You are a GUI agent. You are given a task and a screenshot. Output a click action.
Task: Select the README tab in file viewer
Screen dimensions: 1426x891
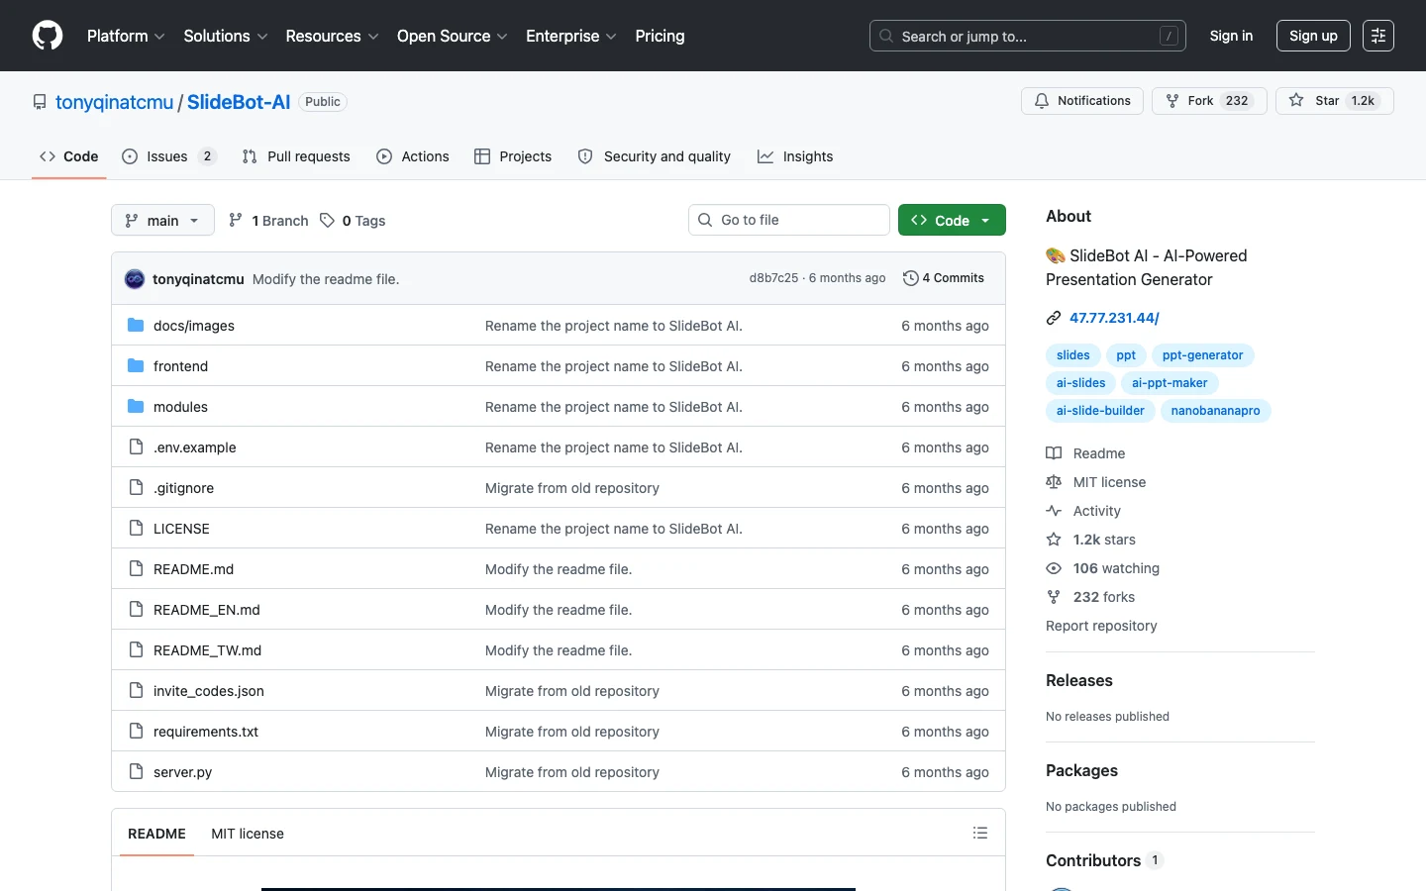[x=156, y=834]
